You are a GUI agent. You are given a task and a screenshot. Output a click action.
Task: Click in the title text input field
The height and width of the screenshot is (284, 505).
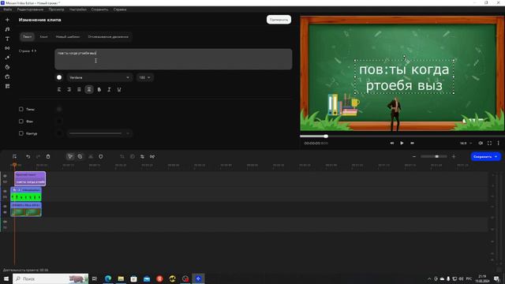pos(174,59)
